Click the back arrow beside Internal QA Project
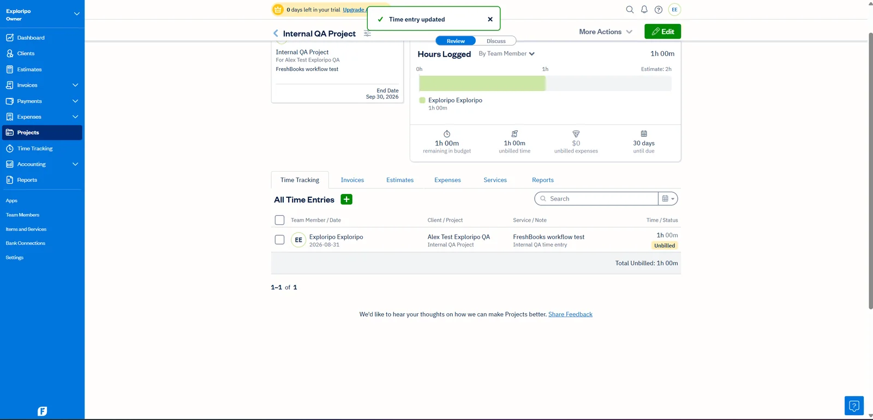 (276, 33)
